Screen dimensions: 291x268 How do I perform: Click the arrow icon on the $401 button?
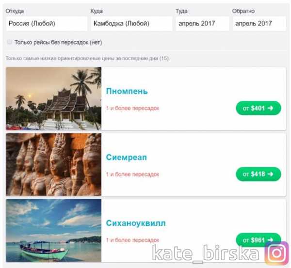coord(271,108)
